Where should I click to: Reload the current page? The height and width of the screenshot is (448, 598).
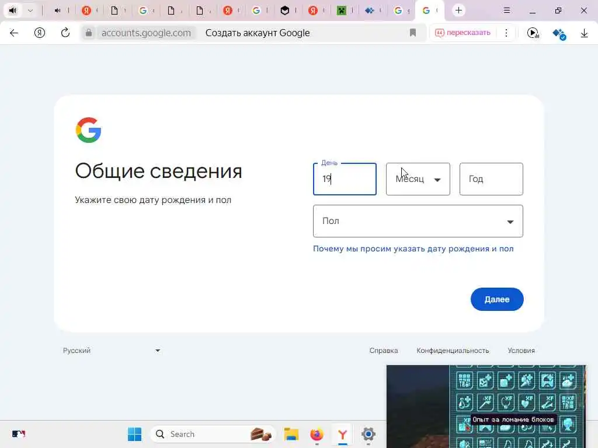click(x=65, y=33)
